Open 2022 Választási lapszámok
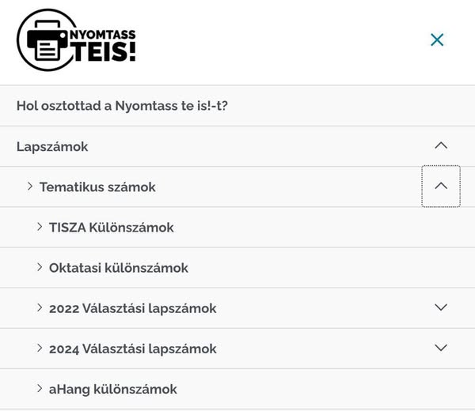475x411 pixels. point(132,308)
